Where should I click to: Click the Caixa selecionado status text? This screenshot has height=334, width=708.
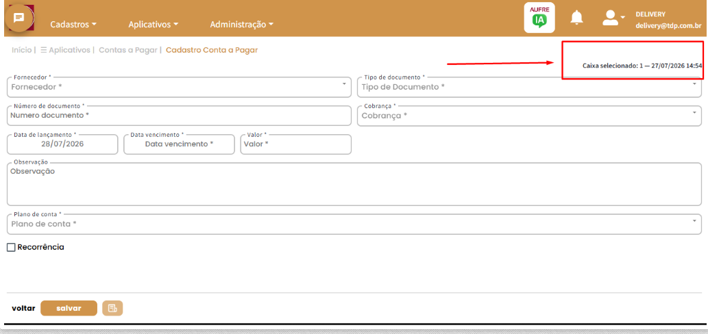(642, 66)
